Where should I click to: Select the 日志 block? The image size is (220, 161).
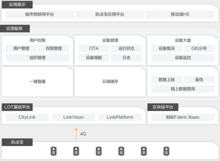[126, 58]
